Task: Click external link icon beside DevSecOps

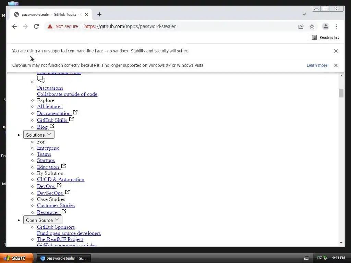Action: click(68, 192)
